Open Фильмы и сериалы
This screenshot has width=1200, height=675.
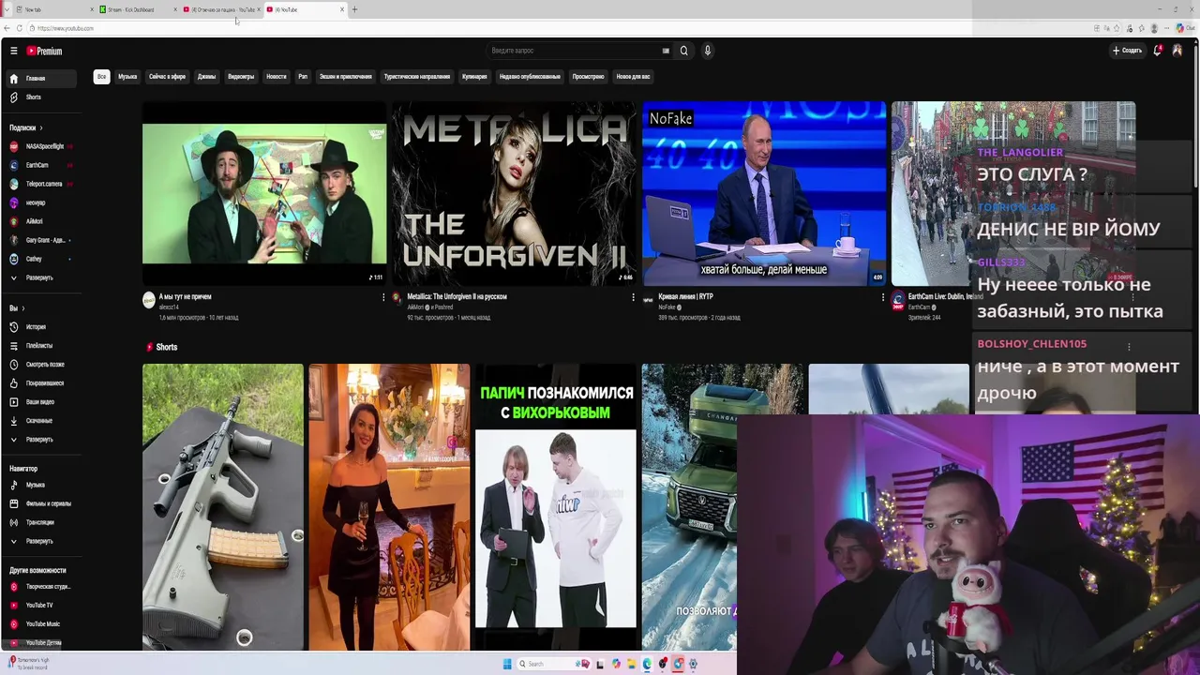pyautogui.click(x=48, y=504)
